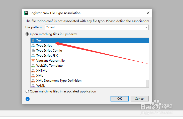Pick Web2Py Template from the list

point(89,66)
